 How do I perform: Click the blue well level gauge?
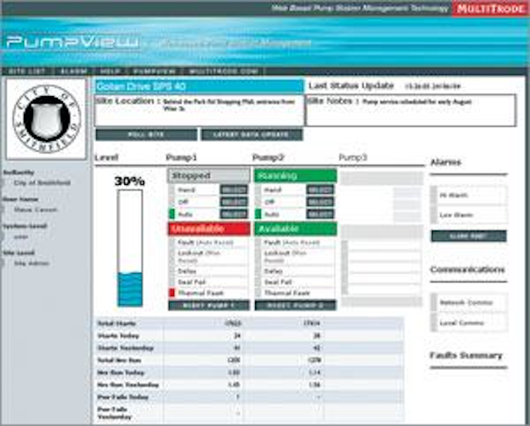click(130, 248)
